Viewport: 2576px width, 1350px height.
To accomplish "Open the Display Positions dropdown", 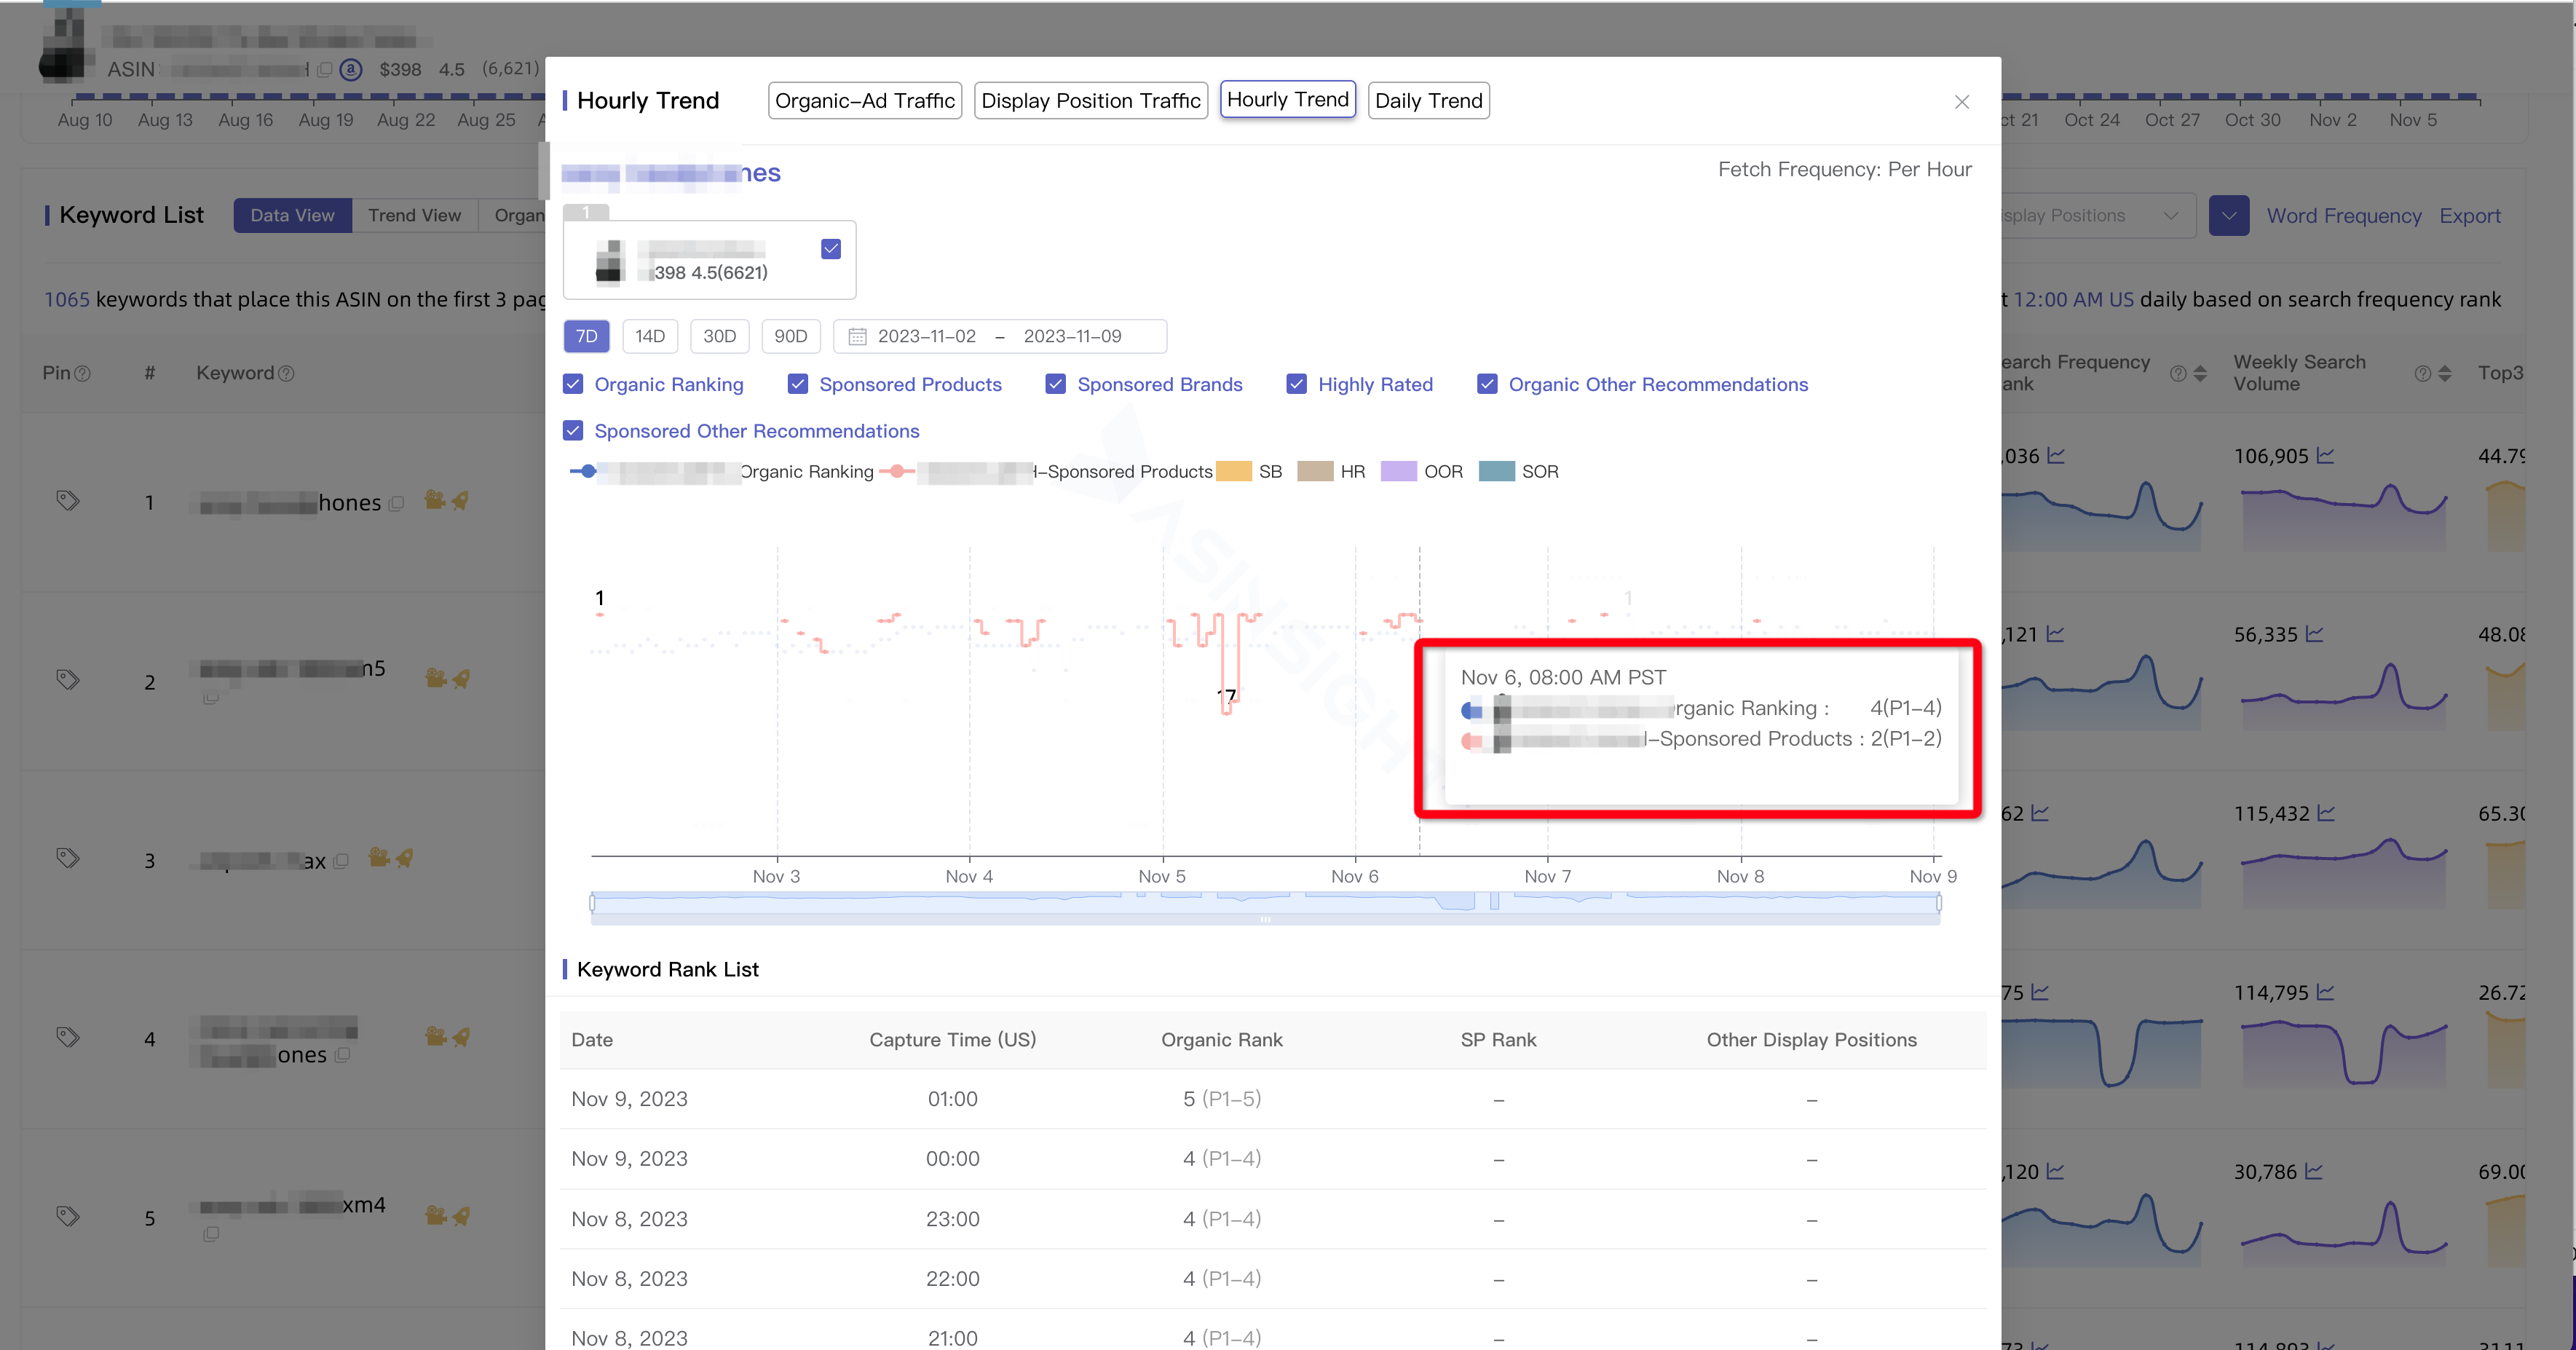I will click(2098, 216).
